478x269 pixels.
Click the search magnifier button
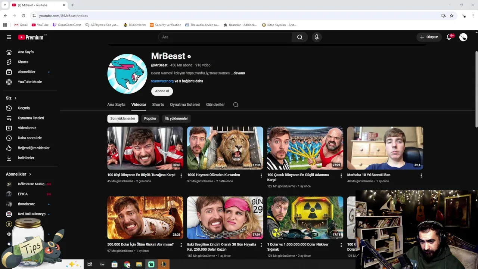[x=300, y=37]
